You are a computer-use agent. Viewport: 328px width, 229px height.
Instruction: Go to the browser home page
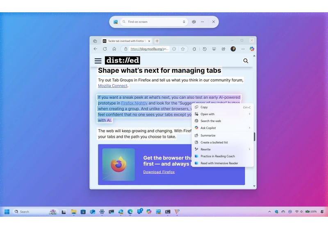tap(114, 49)
